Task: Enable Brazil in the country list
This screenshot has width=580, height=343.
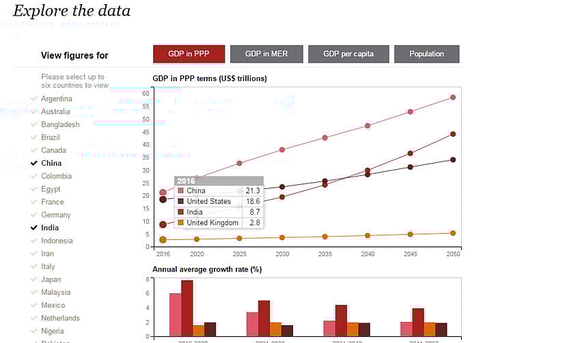Action: point(50,137)
